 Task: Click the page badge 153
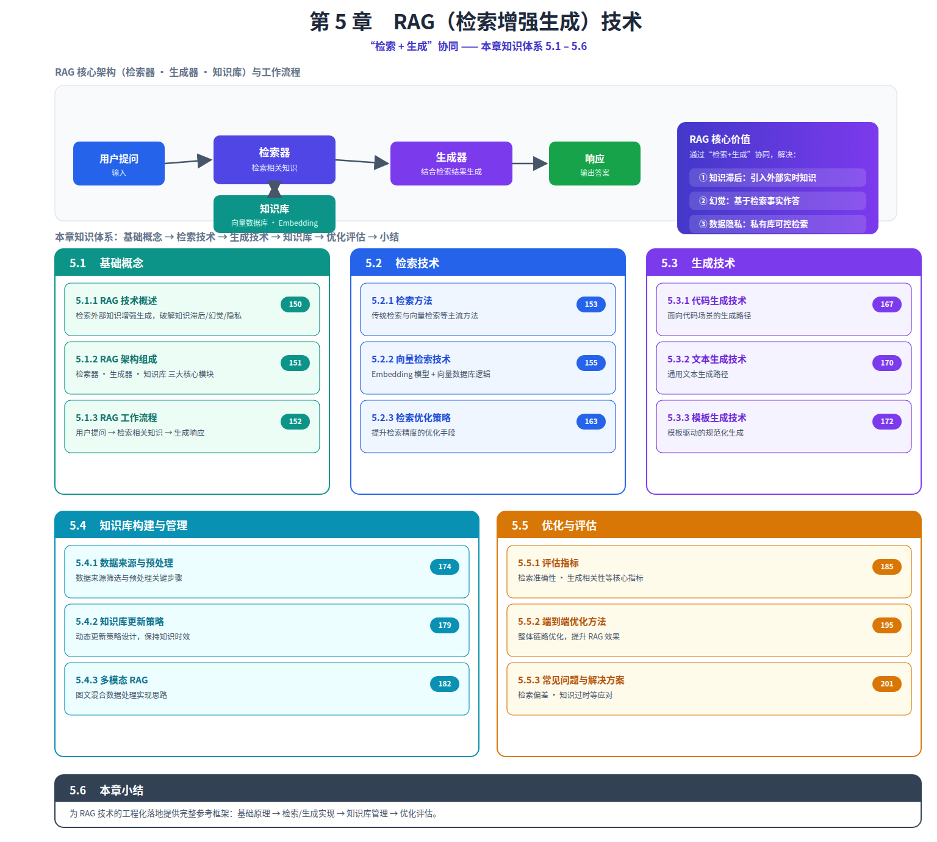591,304
